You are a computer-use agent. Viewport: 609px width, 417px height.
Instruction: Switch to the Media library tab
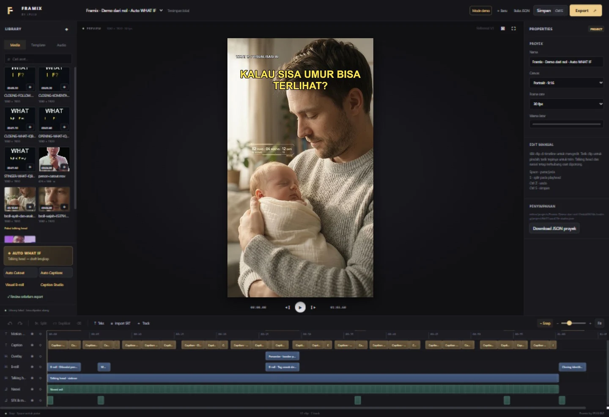[15, 45]
